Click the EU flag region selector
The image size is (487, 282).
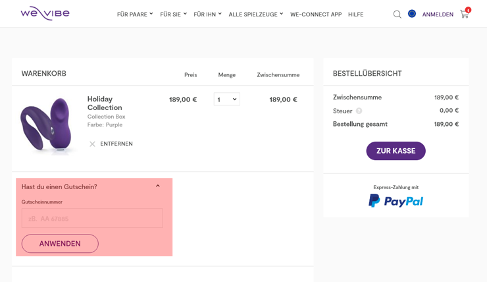(412, 14)
